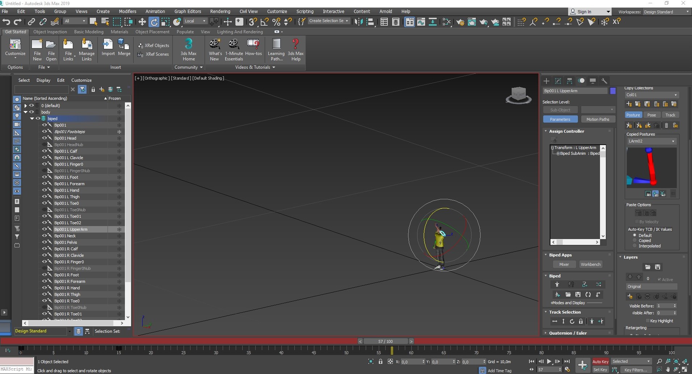Activate the Select and Rotate tool
This screenshot has width=692, height=374.
coord(154,22)
